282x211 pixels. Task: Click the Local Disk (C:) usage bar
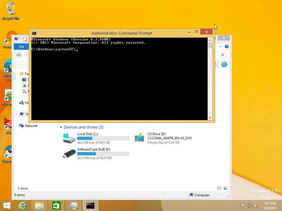coord(103,138)
